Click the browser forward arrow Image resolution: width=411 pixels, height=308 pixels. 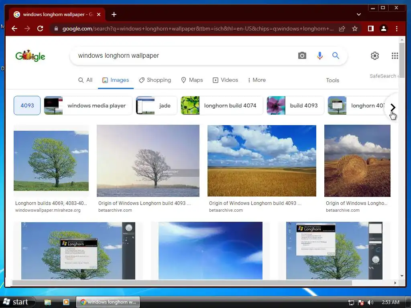click(27, 28)
